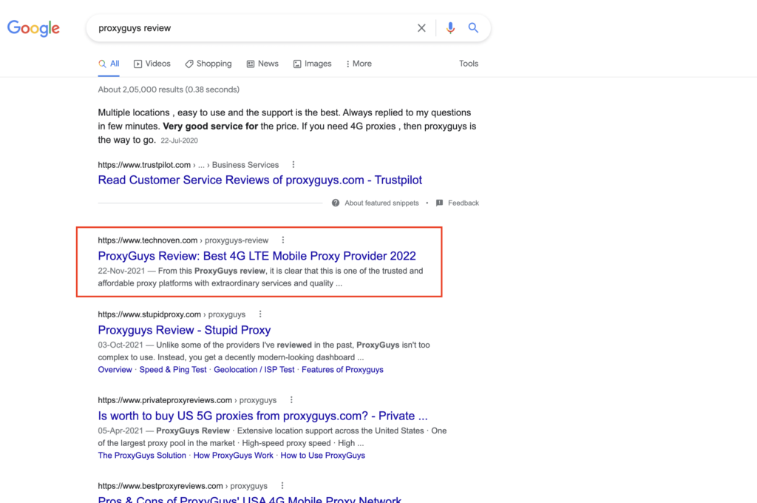Open three-dot menu beside bestproxyreviews.com result
Screen dimensions: 757x503
pyautogui.click(x=282, y=486)
